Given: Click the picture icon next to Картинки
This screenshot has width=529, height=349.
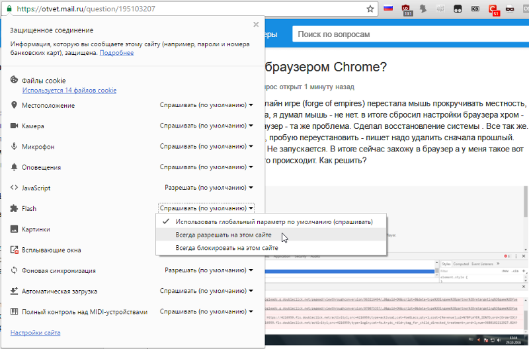Looking at the screenshot, I should (14, 229).
